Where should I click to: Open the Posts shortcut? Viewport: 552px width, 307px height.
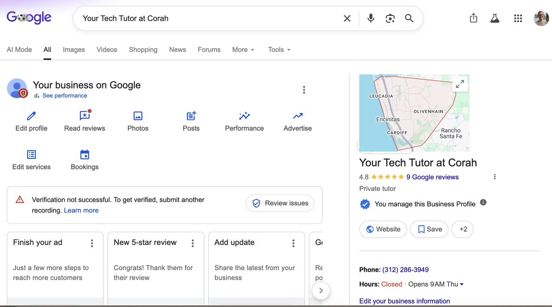click(x=191, y=122)
